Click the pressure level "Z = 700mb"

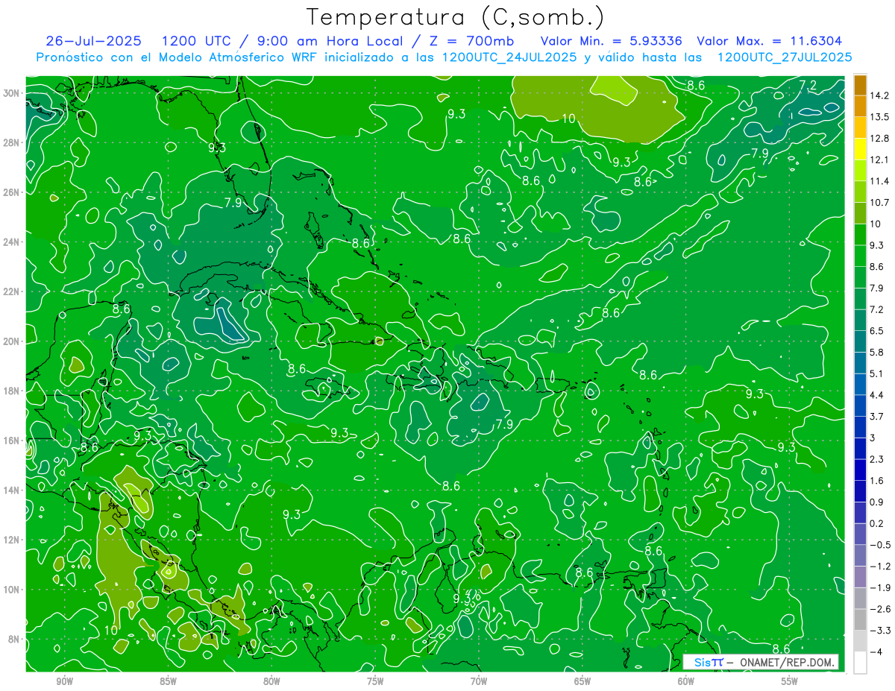[x=471, y=40]
